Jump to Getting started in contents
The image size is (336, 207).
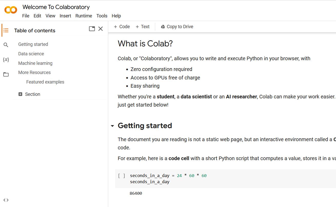click(x=33, y=44)
